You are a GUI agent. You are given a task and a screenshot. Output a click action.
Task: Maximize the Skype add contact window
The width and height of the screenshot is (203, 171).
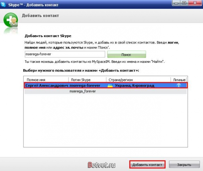pyautogui.click(x=184, y=3)
